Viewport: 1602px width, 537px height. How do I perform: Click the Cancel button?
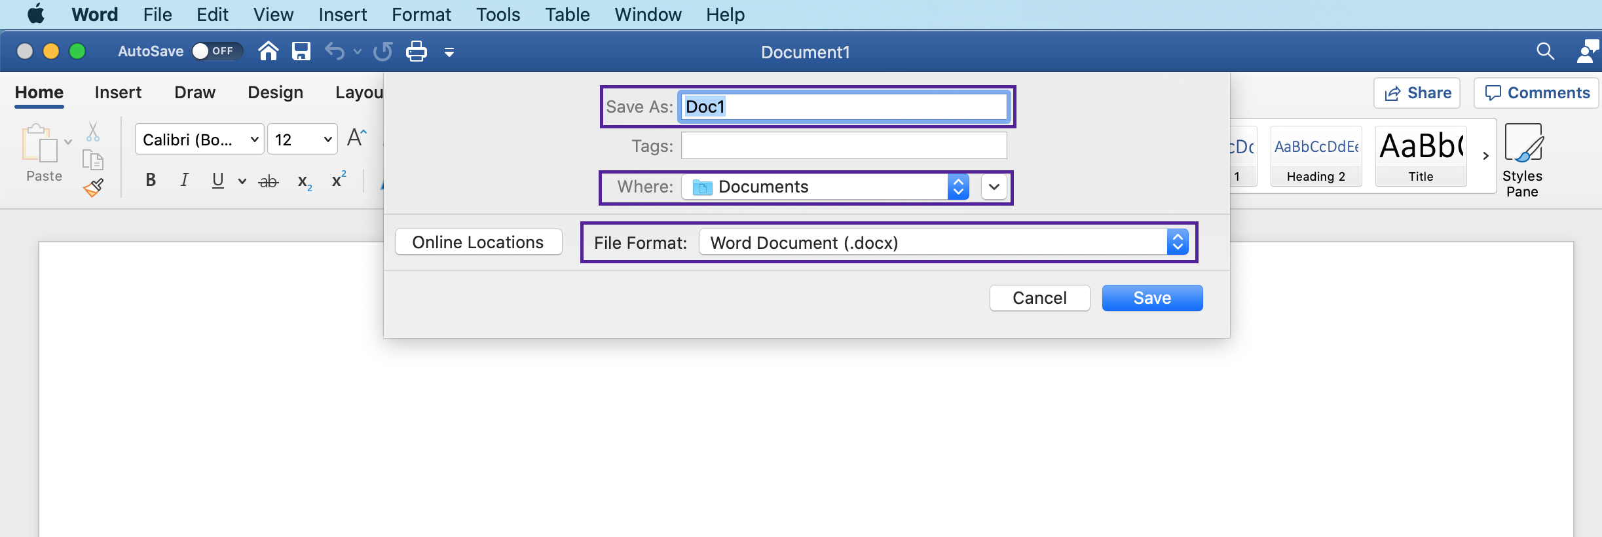(1039, 298)
